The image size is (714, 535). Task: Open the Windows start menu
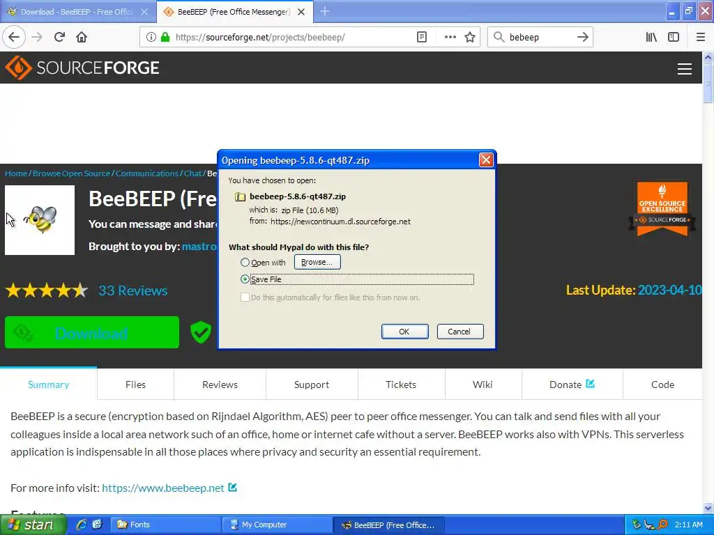tap(33, 525)
